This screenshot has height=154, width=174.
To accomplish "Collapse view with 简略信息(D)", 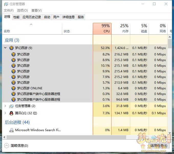I will 16,146.
